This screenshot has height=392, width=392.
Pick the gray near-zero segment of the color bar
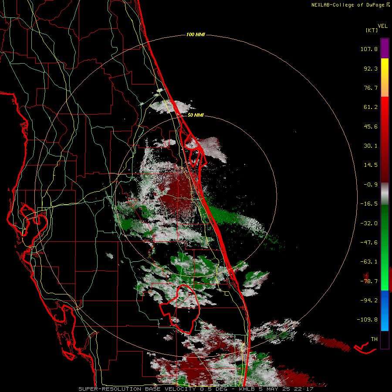385,194
